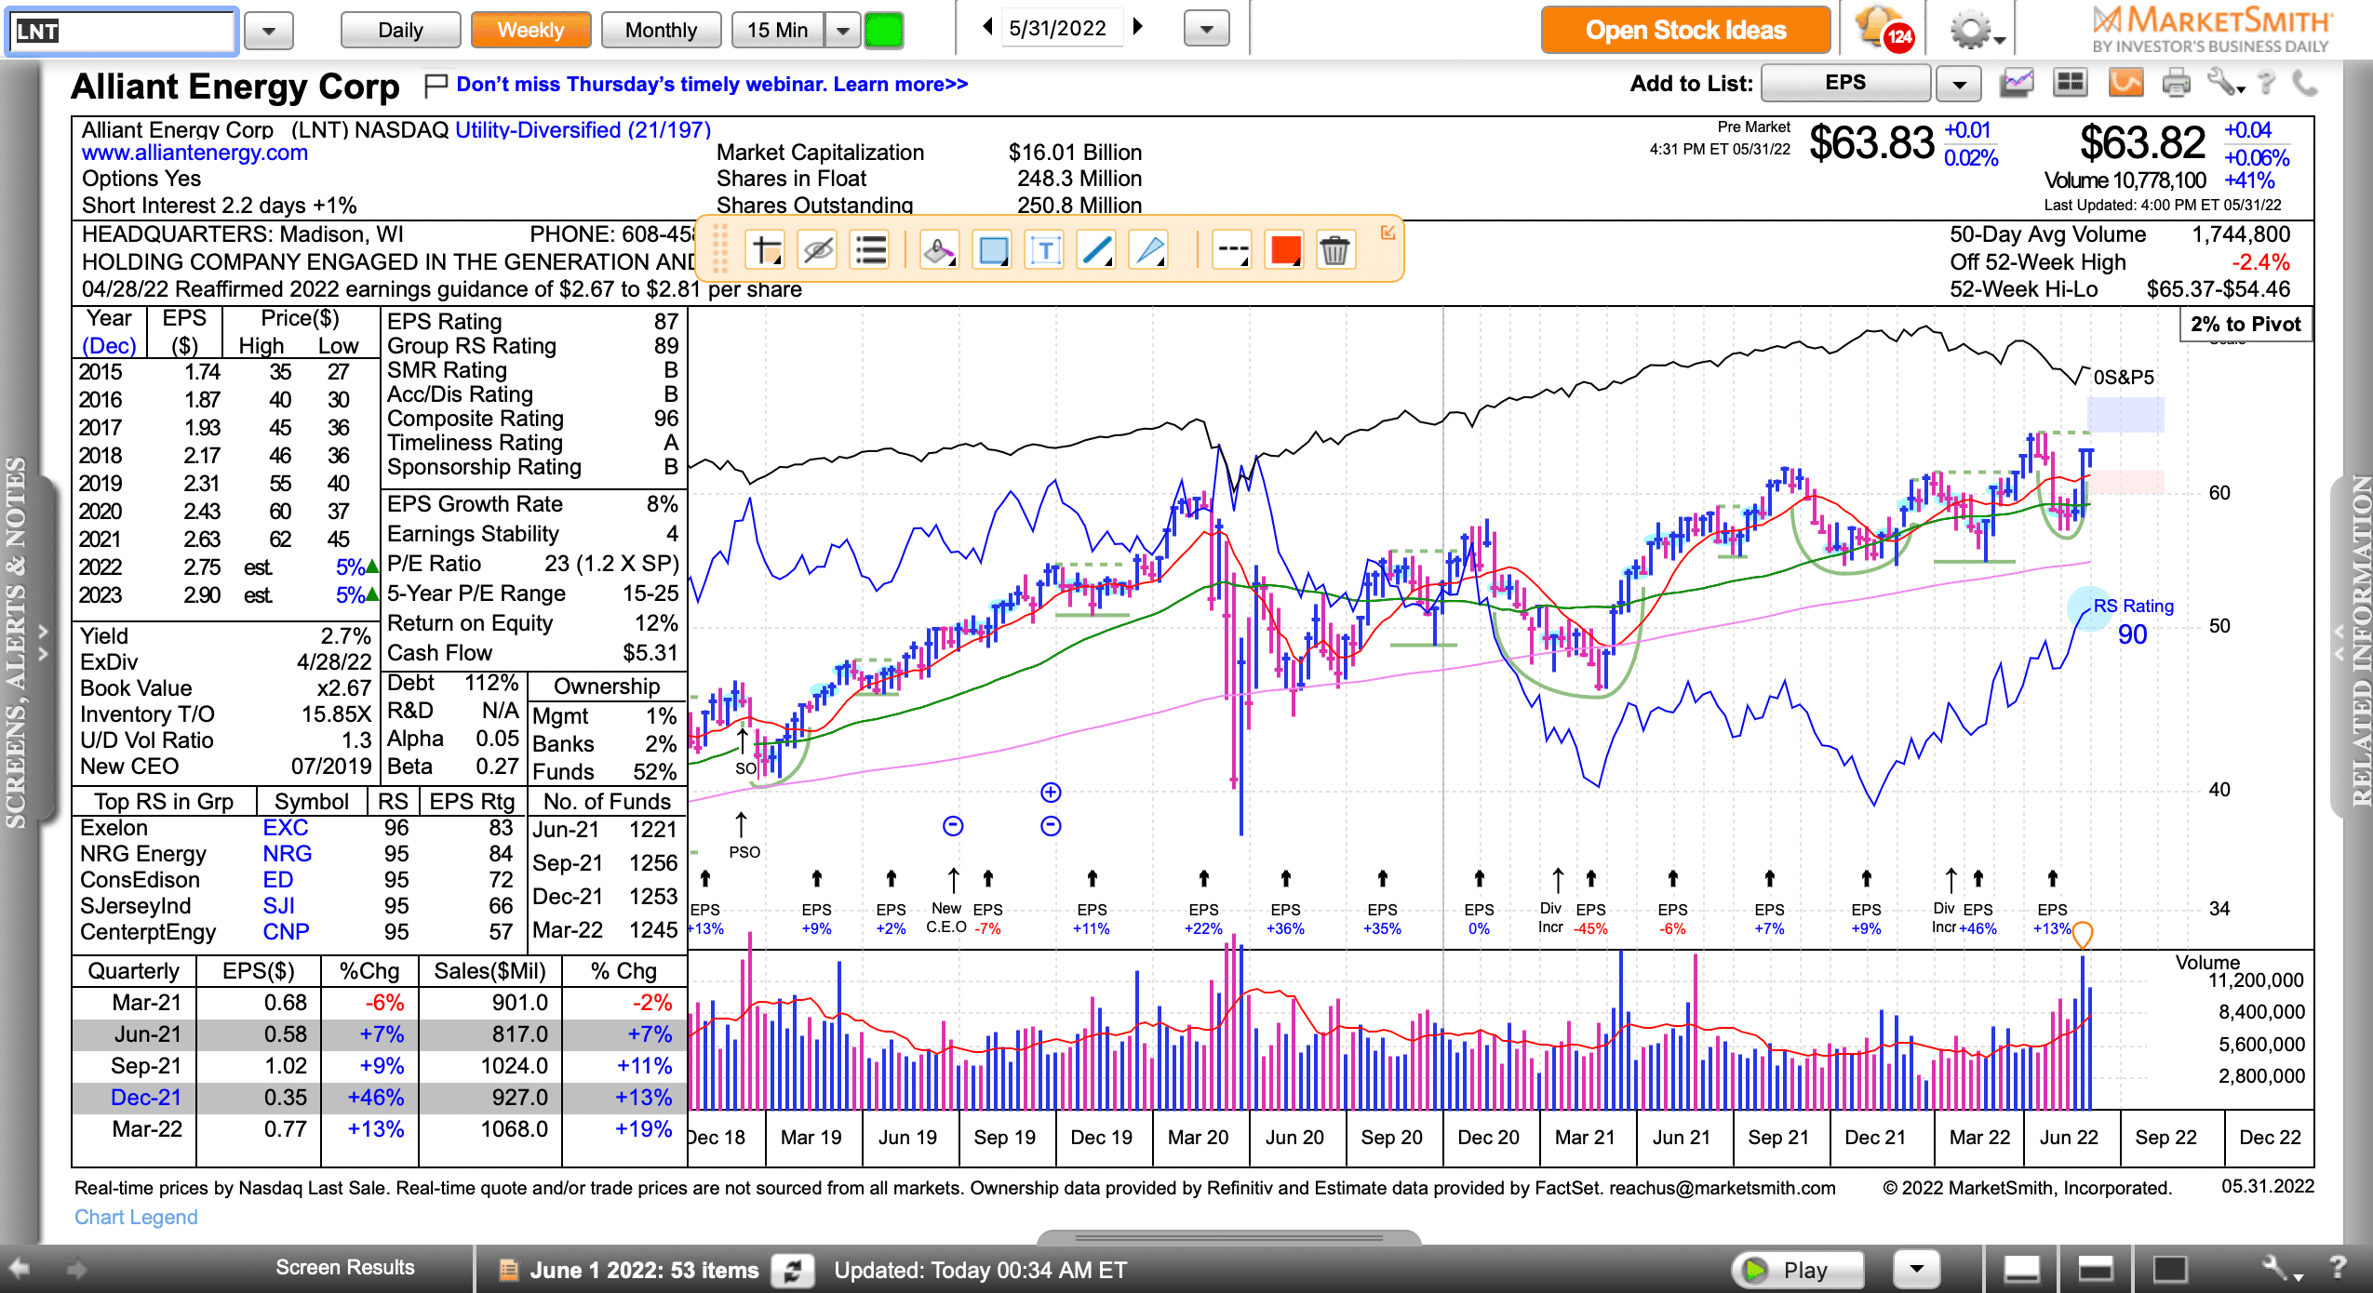2373x1293 pixels.
Task: Click the printer icon
Action: click(x=2177, y=84)
